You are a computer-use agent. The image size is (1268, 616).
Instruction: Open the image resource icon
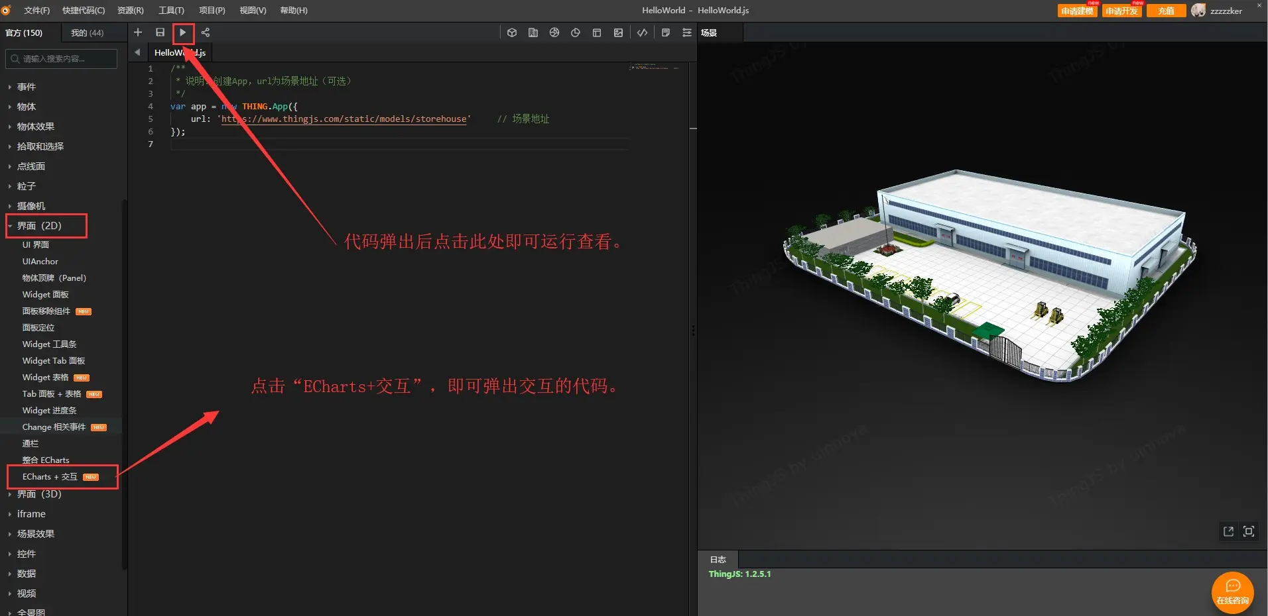(619, 32)
